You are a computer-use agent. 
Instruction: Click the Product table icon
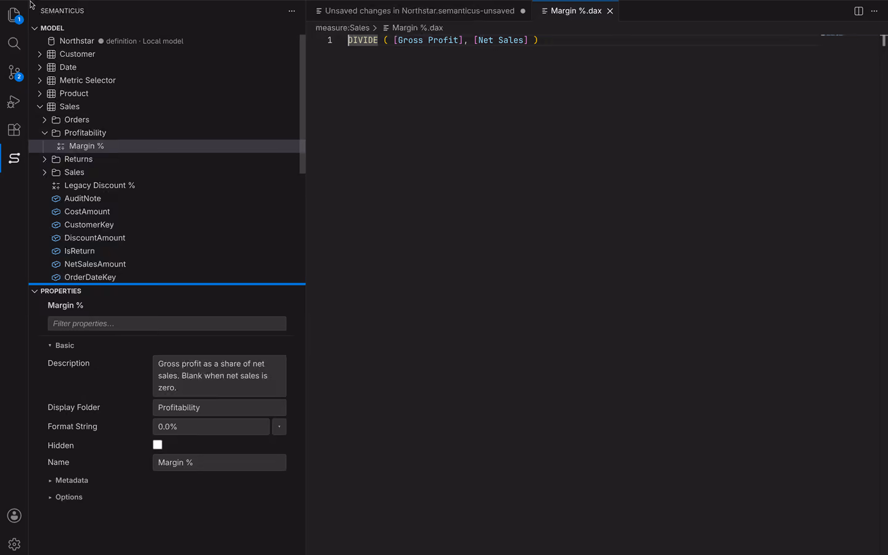pyautogui.click(x=52, y=94)
